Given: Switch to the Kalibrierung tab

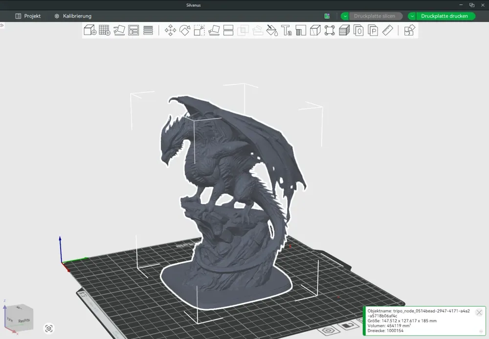Looking at the screenshot, I should [x=73, y=16].
